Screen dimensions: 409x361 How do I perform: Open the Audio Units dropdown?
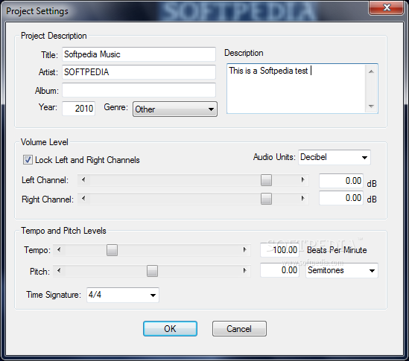(335, 157)
